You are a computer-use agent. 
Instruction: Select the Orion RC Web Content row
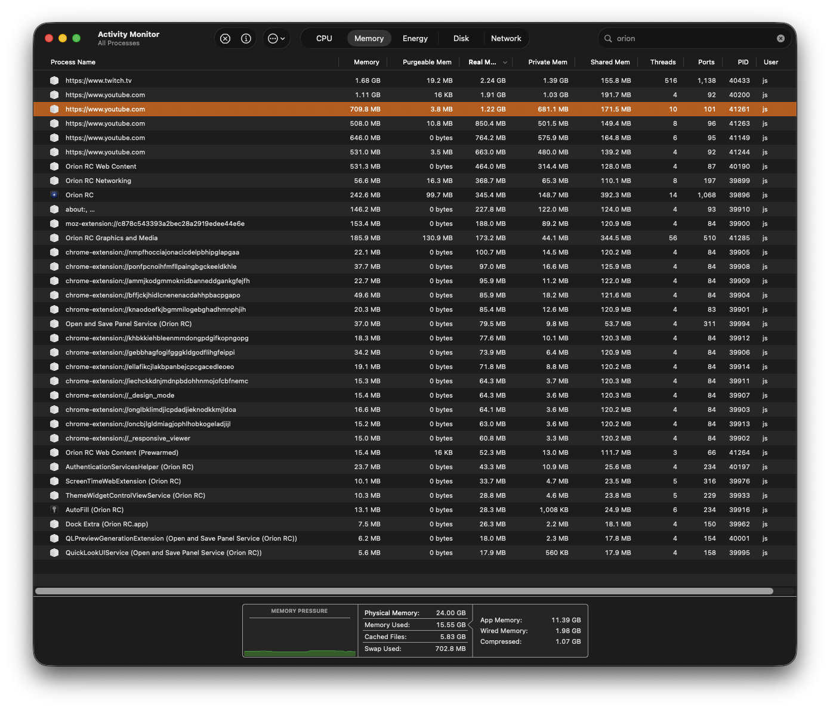tap(415, 166)
